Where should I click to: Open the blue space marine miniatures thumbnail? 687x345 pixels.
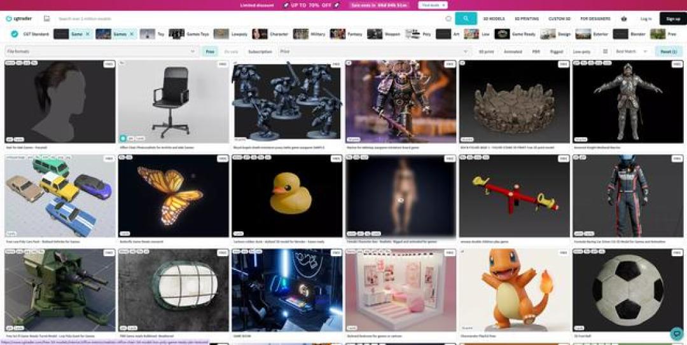[287, 102]
